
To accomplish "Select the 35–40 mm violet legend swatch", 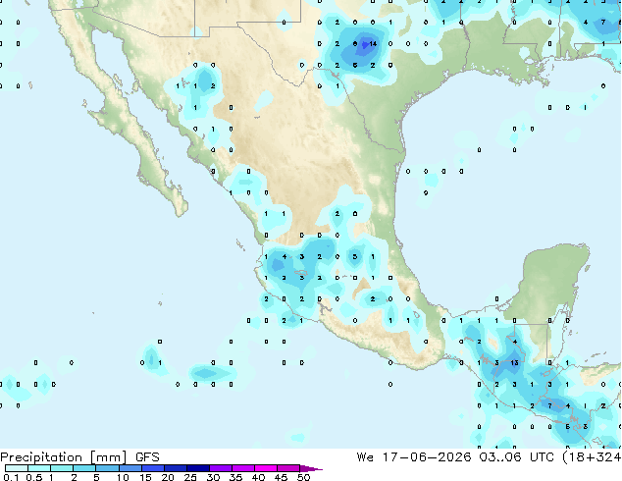I will tap(243, 468).
